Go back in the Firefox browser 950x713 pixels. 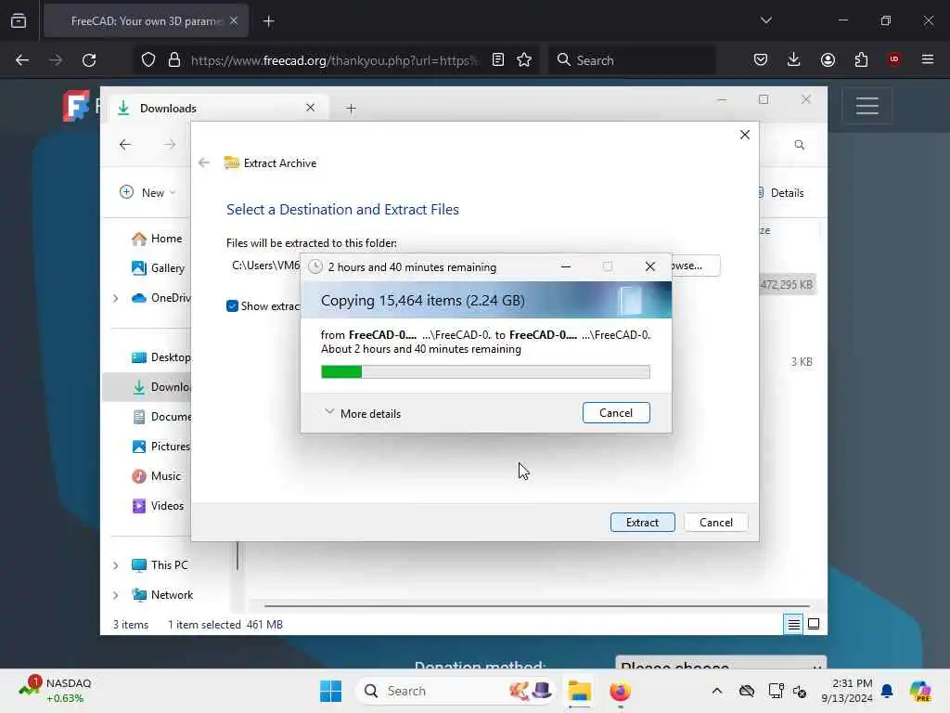22,60
